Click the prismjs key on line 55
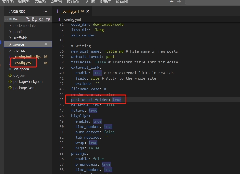 (79, 153)
